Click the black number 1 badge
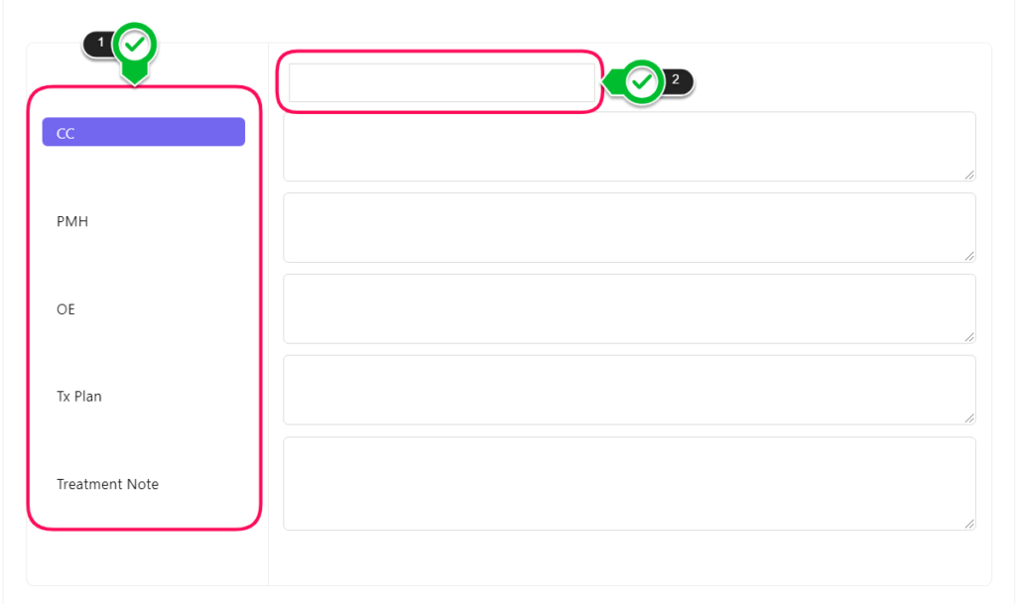The image size is (1016, 604). click(x=100, y=44)
